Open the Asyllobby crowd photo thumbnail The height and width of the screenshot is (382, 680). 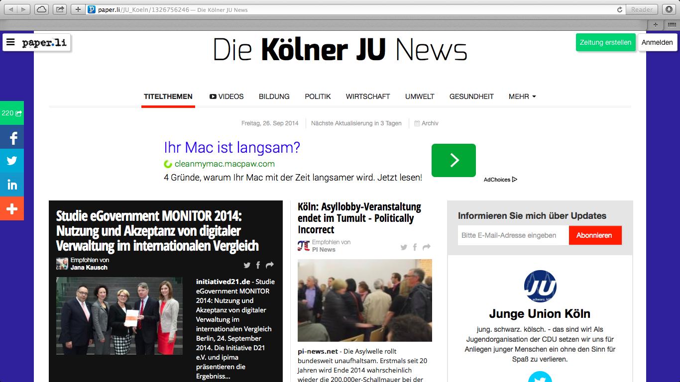365,300
